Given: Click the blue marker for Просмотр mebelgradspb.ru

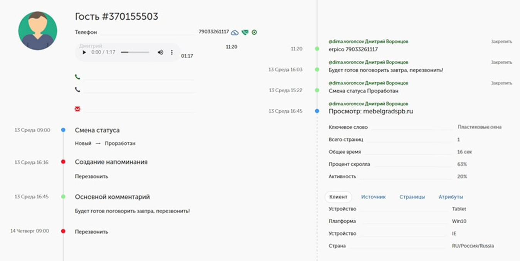Looking at the screenshot, I should click(317, 111).
